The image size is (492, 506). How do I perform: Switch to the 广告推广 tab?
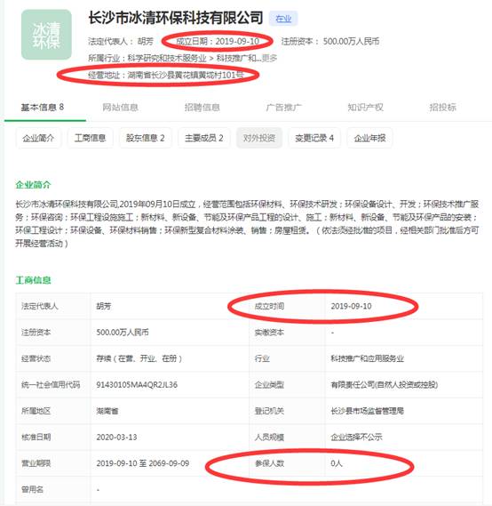click(284, 107)
